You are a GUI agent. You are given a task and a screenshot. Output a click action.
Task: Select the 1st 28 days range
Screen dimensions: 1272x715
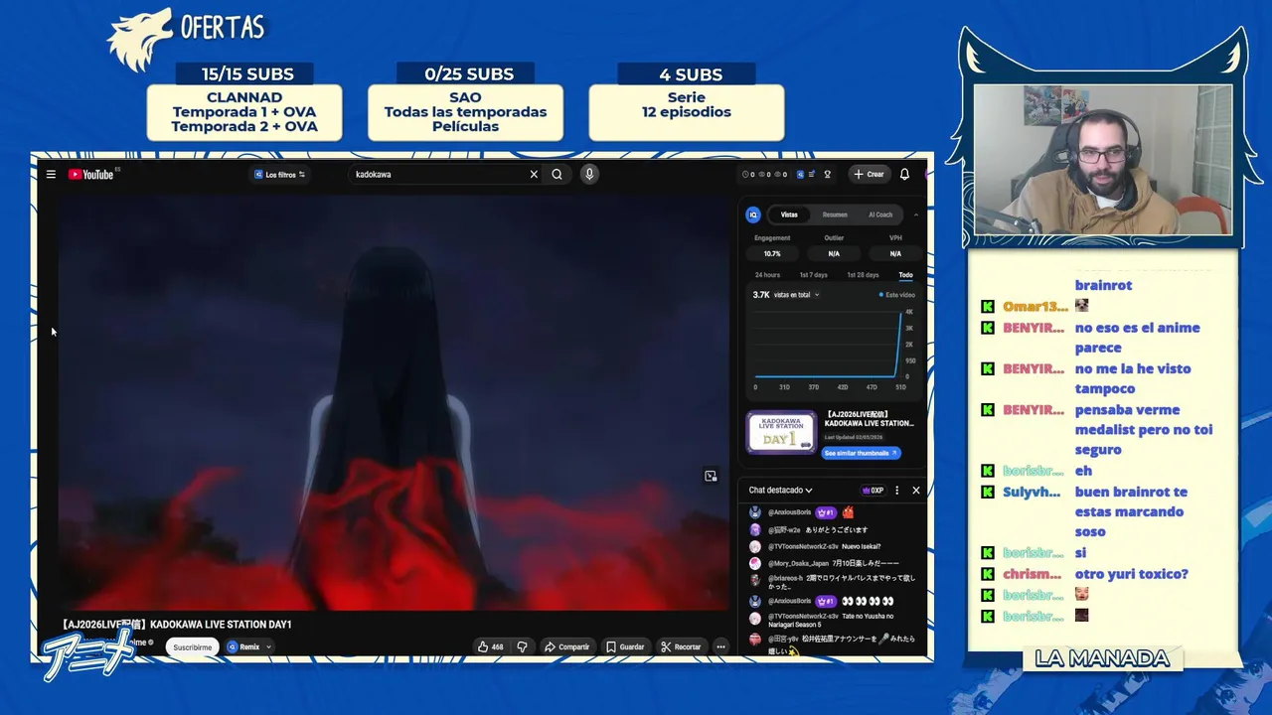click(863, 275)
